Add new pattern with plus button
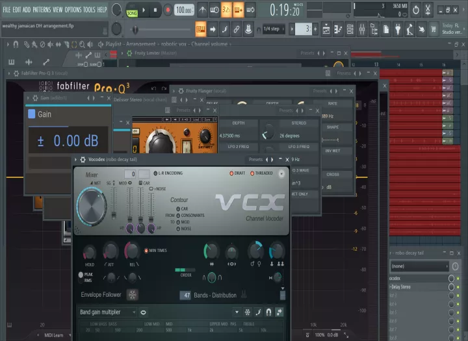Image resolution: width=468 pixels, height=341 pixels. (315, 29)
